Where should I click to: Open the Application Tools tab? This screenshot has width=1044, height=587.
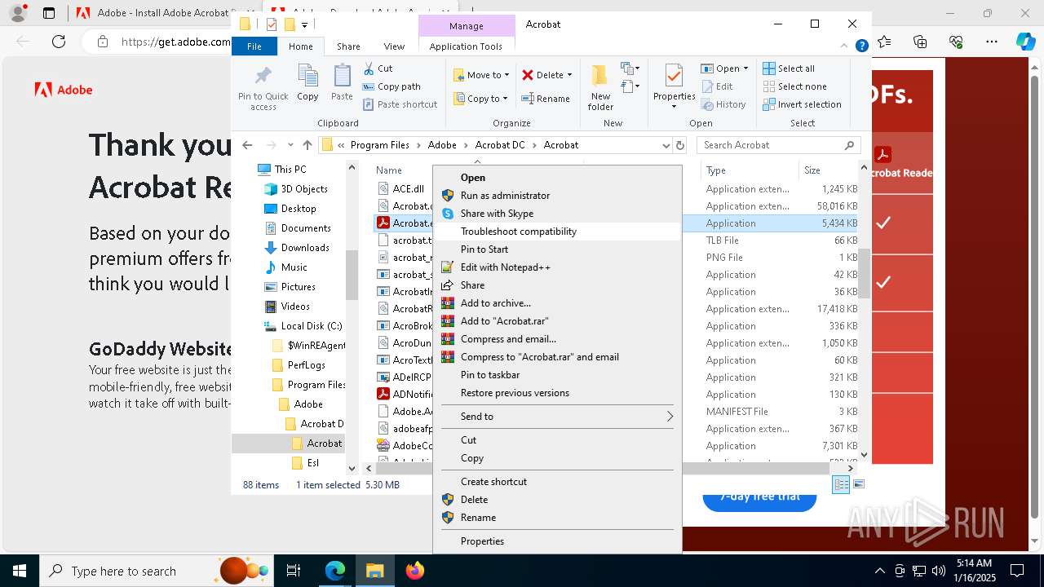tap(466, 46)
